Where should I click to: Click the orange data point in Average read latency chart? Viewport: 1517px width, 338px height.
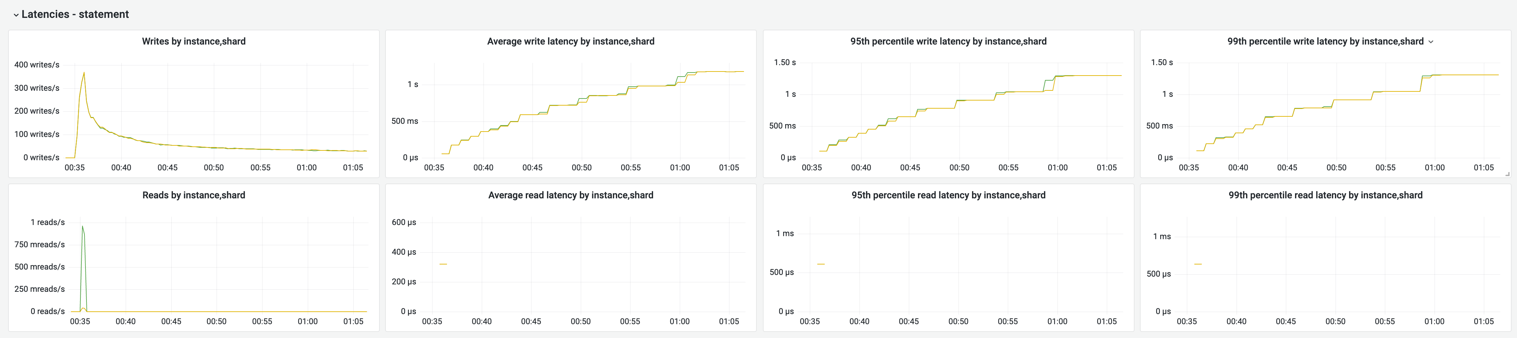[443, 264]
